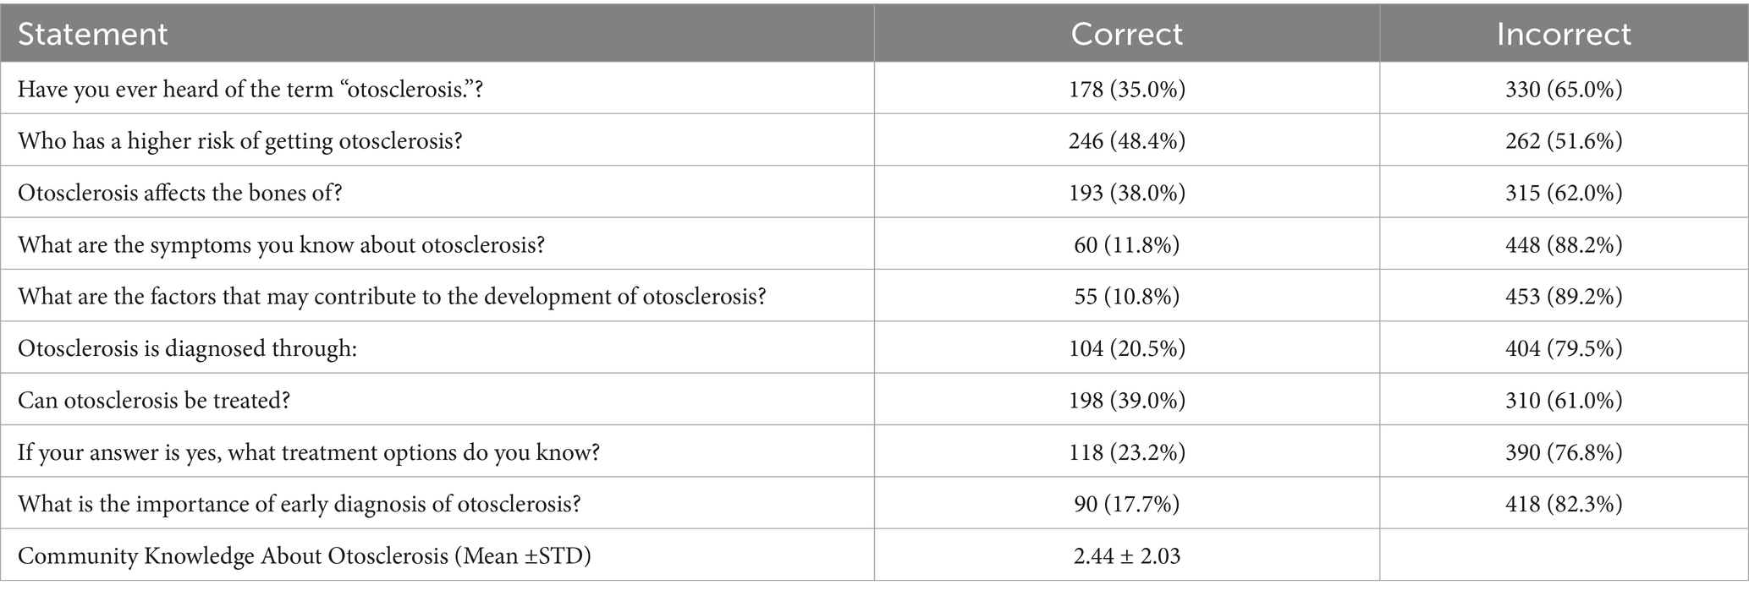
Task: Select 'Otosclerosis affects the bones of?' text
Action: 180,193
